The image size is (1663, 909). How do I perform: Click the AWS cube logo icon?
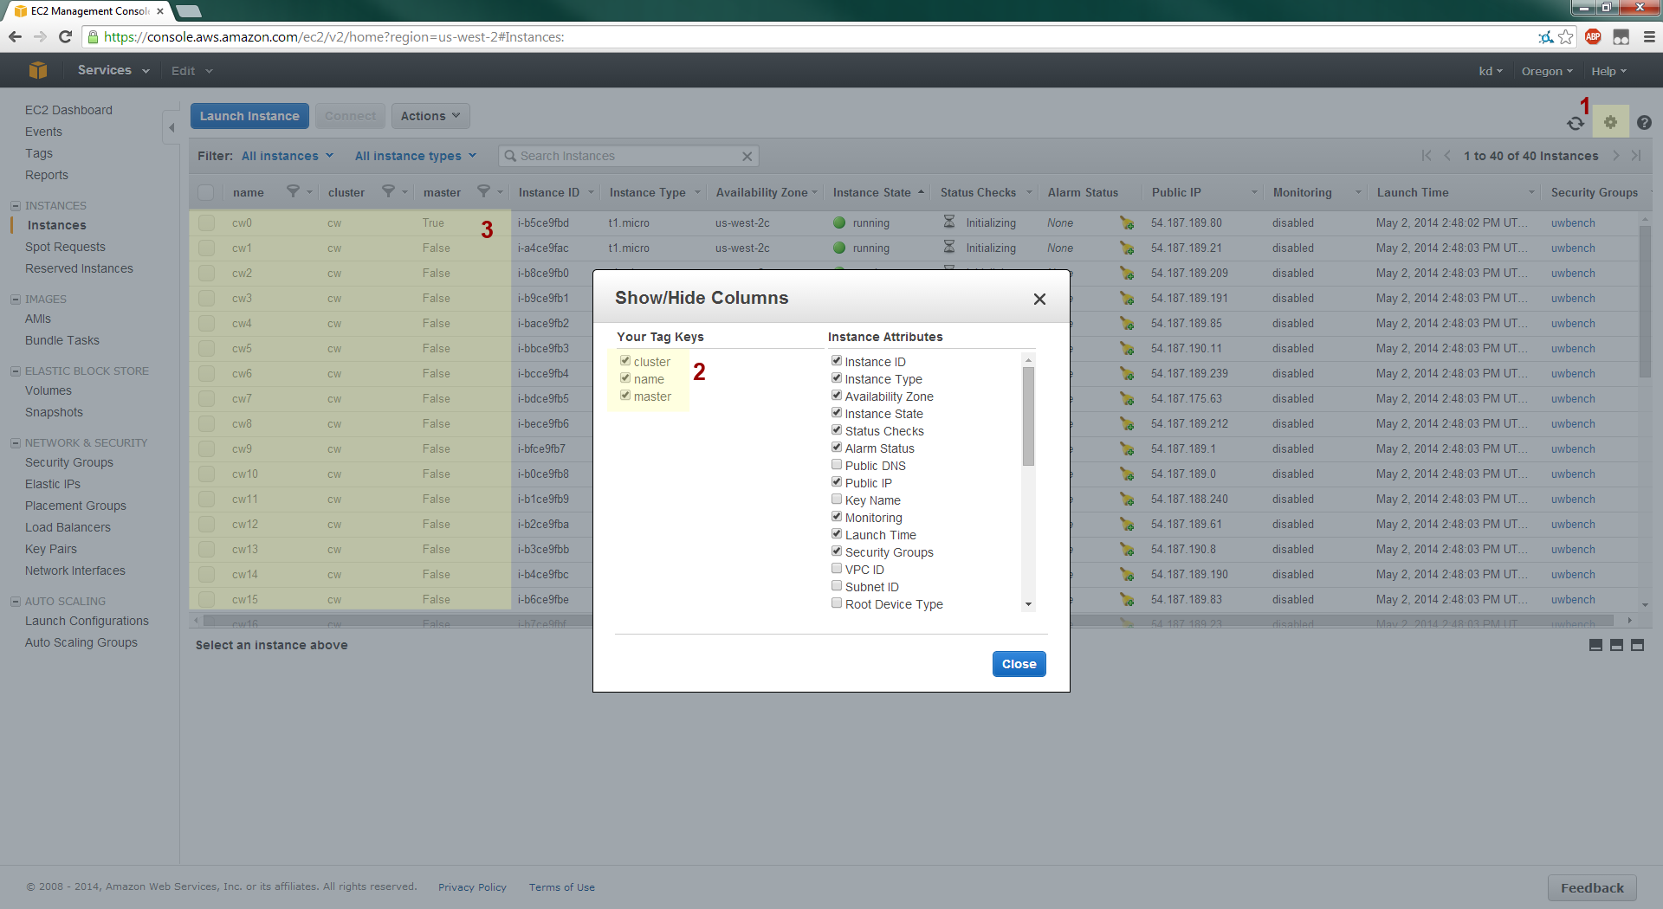tap(37, 70)
